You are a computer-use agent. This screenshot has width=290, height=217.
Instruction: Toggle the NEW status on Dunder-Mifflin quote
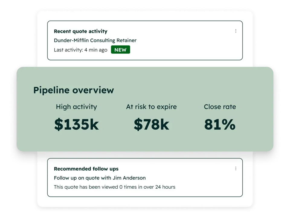[120, 50]
